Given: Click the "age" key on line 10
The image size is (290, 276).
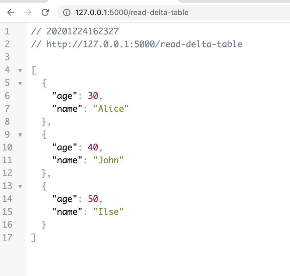Looking at the screenshot, I should pos(64,148).
